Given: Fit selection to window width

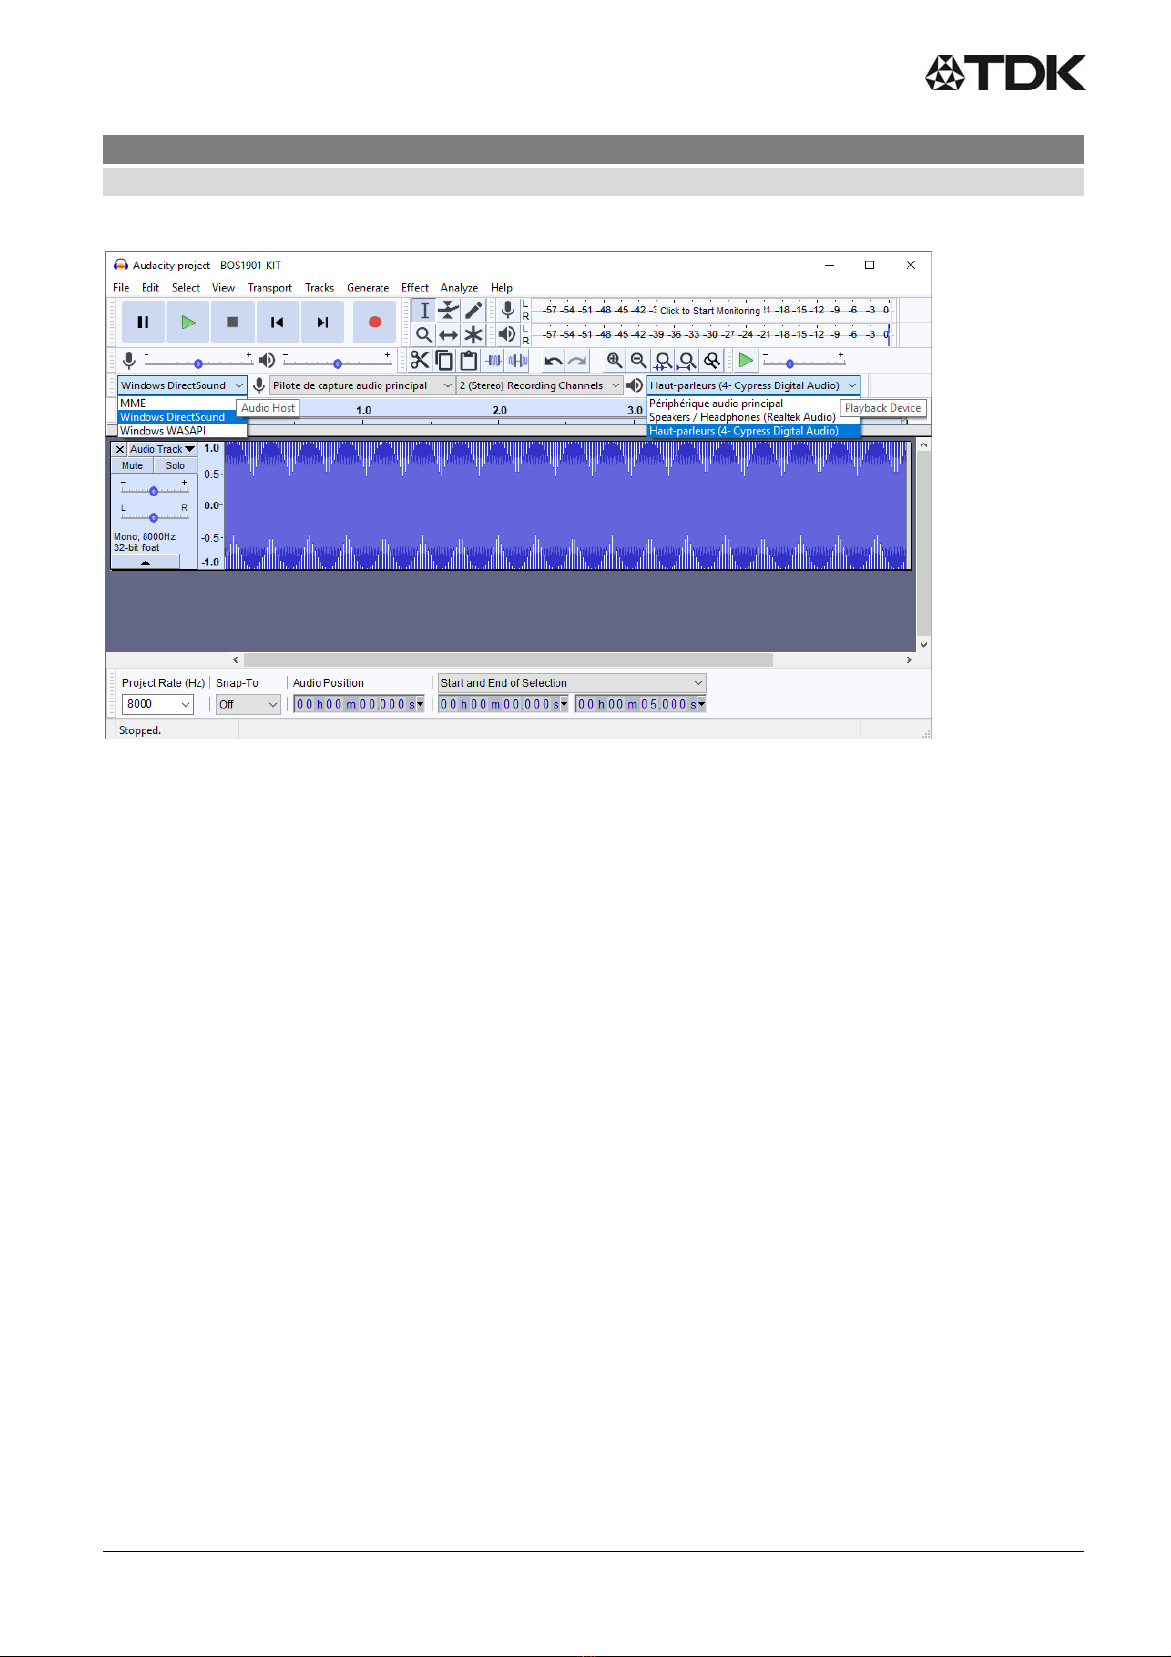Looking at the screenshot, I should tap(664, 360).
